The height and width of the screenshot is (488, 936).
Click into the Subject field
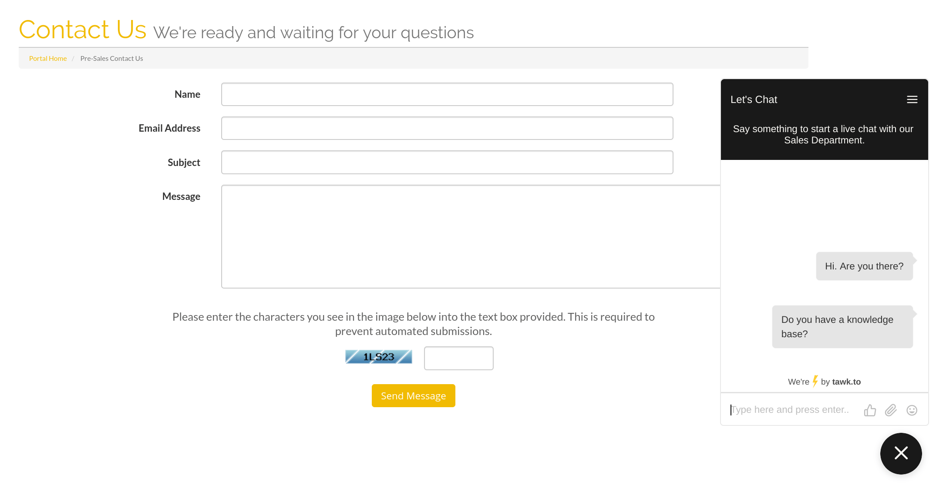click(x=447, y=163)
